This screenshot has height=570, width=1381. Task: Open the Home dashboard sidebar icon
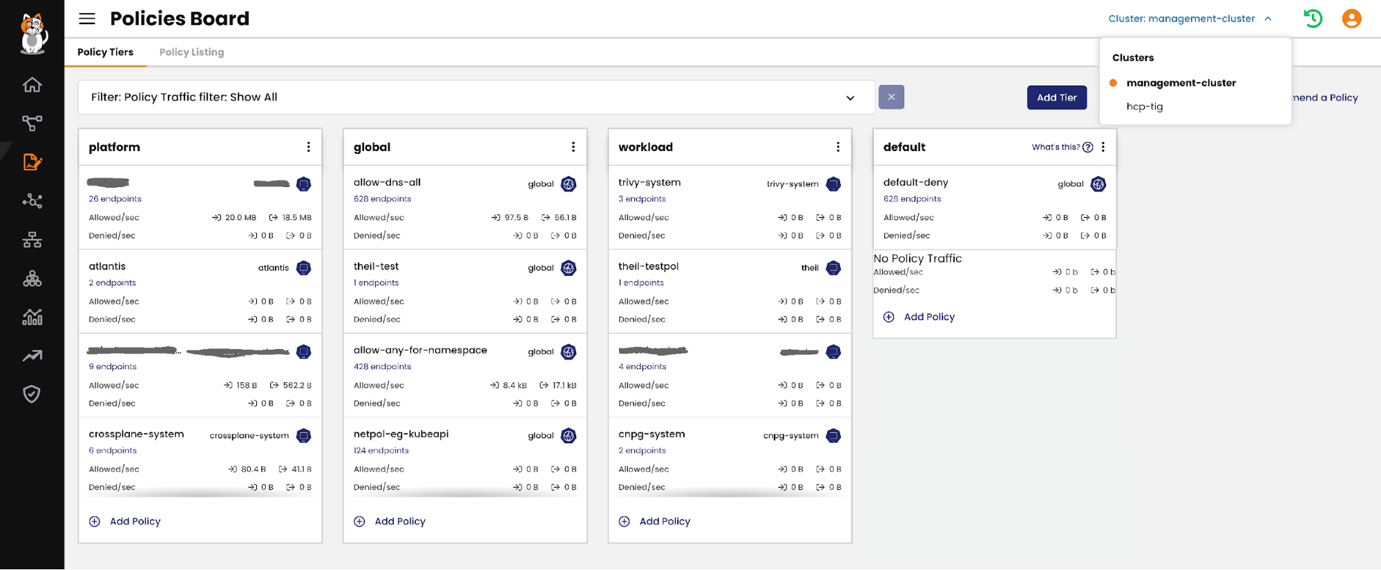(32, 85)
